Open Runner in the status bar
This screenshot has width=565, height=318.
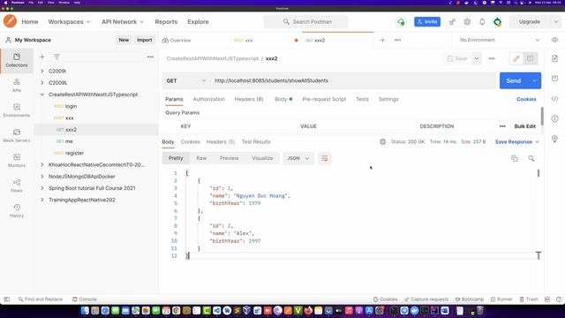point(501,299)
